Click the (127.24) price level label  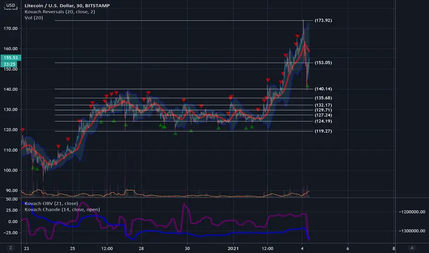pyautogui.click(x=323, y=115)
